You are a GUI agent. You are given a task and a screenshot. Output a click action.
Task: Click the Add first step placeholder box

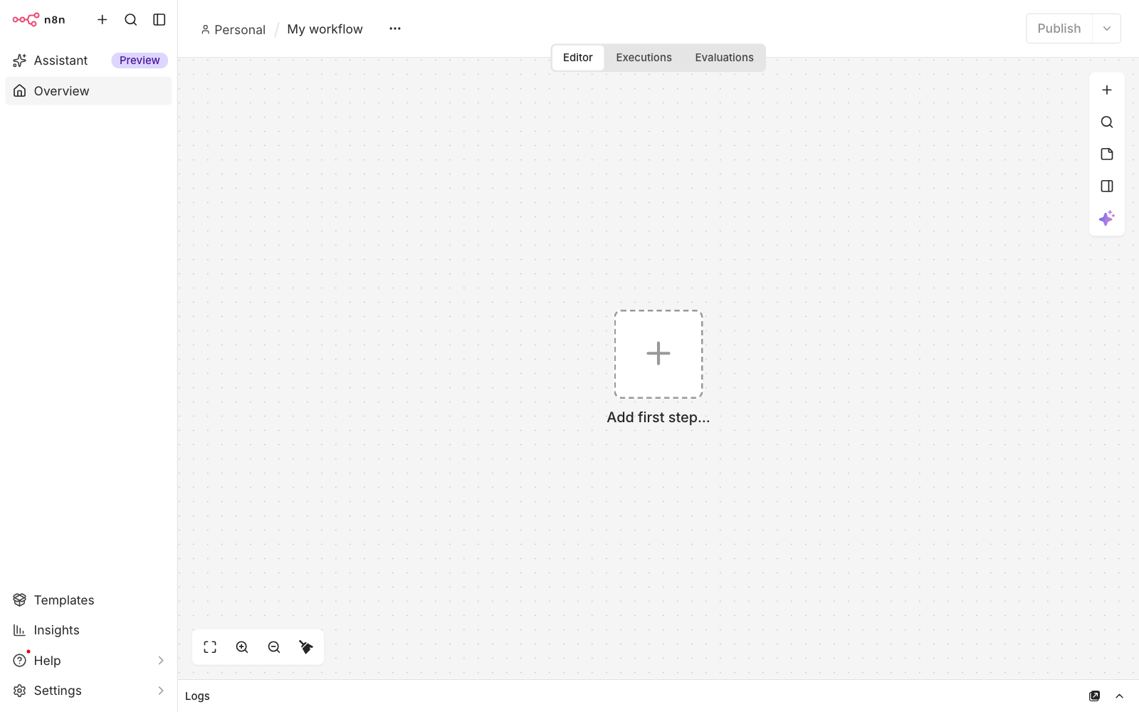(658, 354)
